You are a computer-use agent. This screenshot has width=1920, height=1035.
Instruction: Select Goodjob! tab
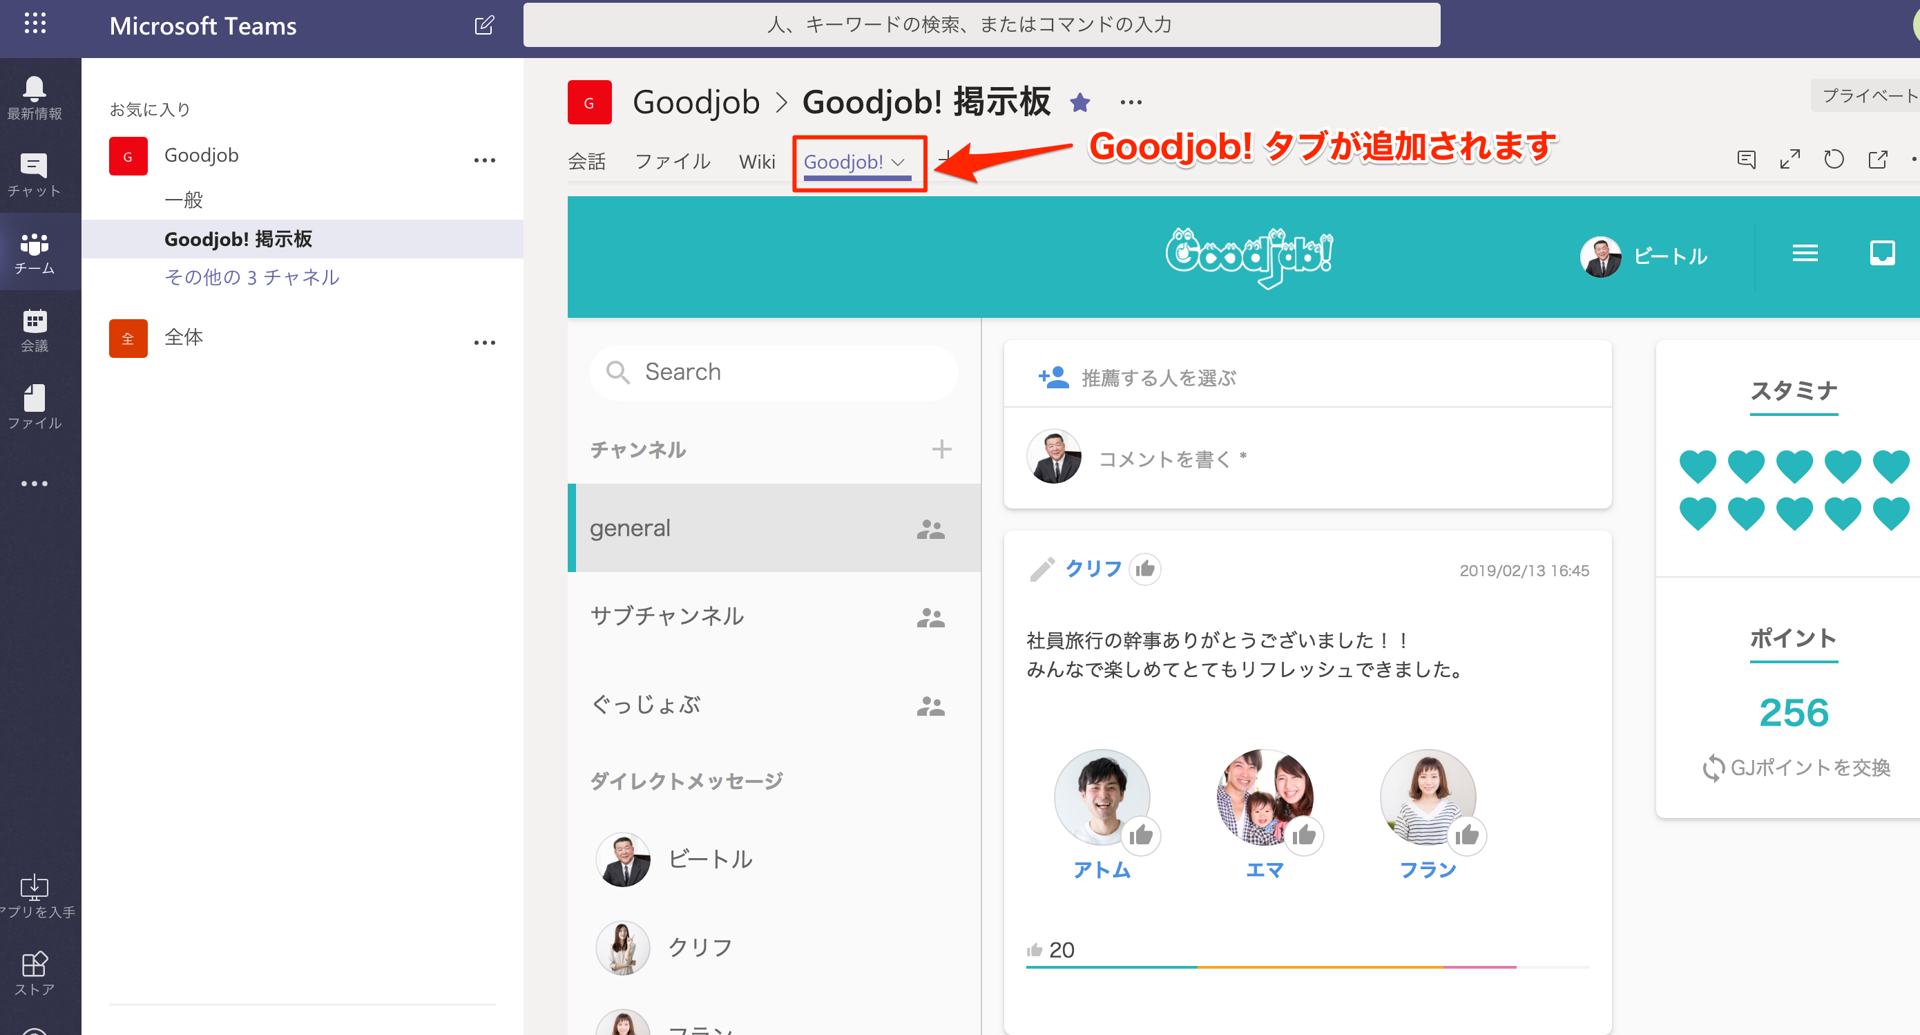844,162
